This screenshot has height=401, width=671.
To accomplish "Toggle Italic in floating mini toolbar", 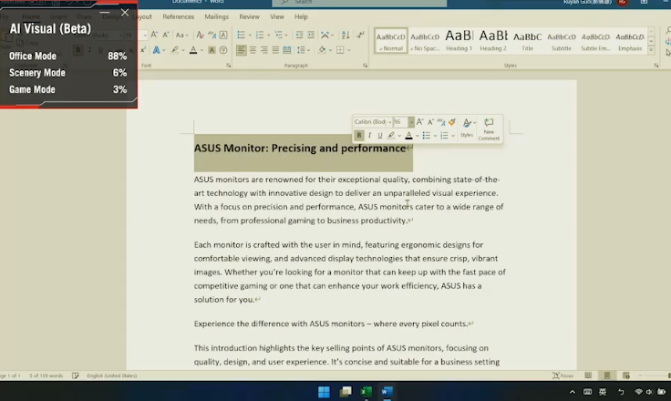I will [369, 135].
